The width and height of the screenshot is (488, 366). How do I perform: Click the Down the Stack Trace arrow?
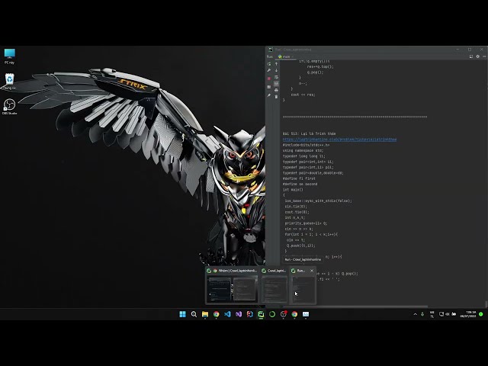coord(276,71)
